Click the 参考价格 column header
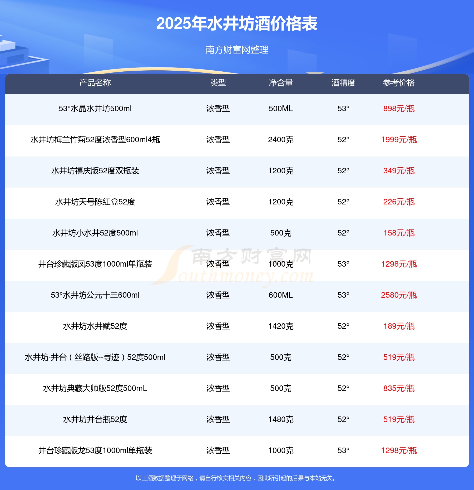Viewport: 474px width, 490px height. pos(399,83)
